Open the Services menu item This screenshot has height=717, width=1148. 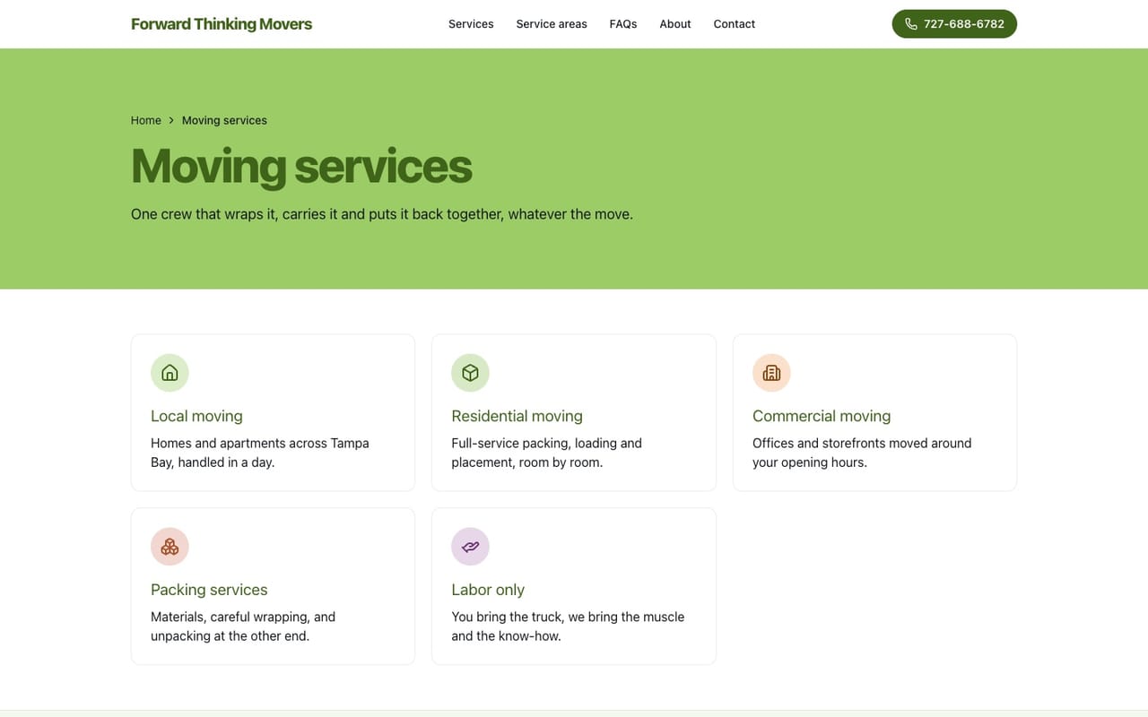pos(471,24)
